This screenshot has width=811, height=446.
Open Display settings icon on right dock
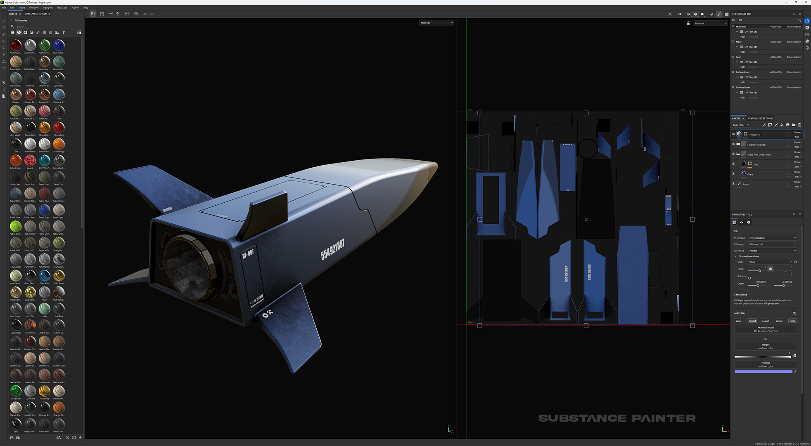[807, 28]
